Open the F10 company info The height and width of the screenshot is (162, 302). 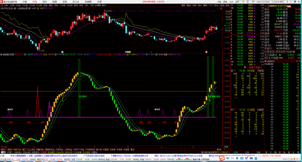tap(211, 5)
